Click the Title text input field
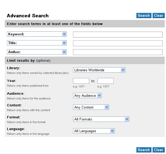Screen dimensions: 166x154 pos(118,43)
